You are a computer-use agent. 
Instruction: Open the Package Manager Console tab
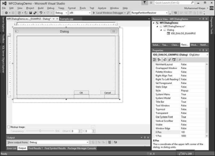(82, 148)
